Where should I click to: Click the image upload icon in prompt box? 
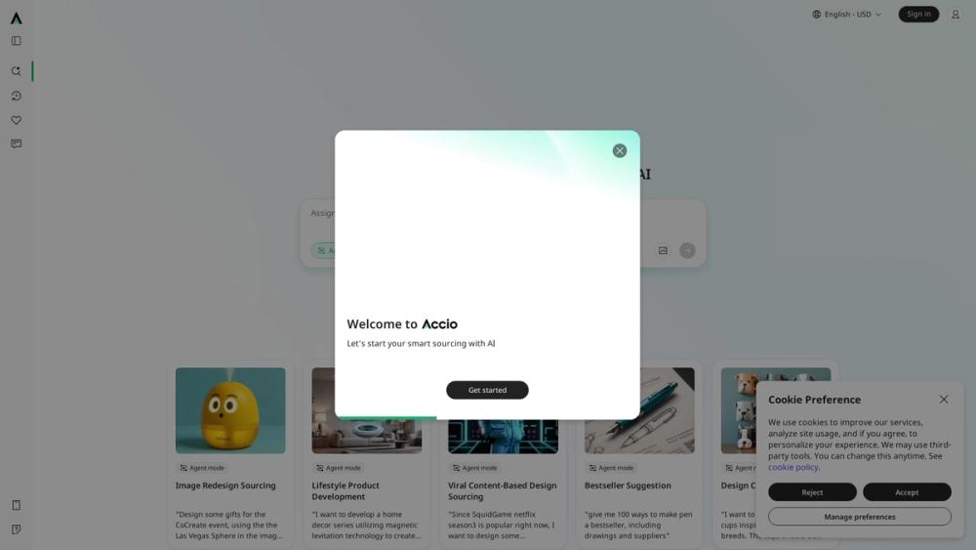coord(663,250)
